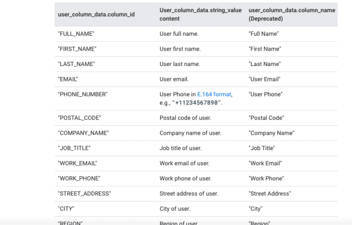Click the "Work phone of user." description
The image size is (352, 225).
[x=185, y=179]
